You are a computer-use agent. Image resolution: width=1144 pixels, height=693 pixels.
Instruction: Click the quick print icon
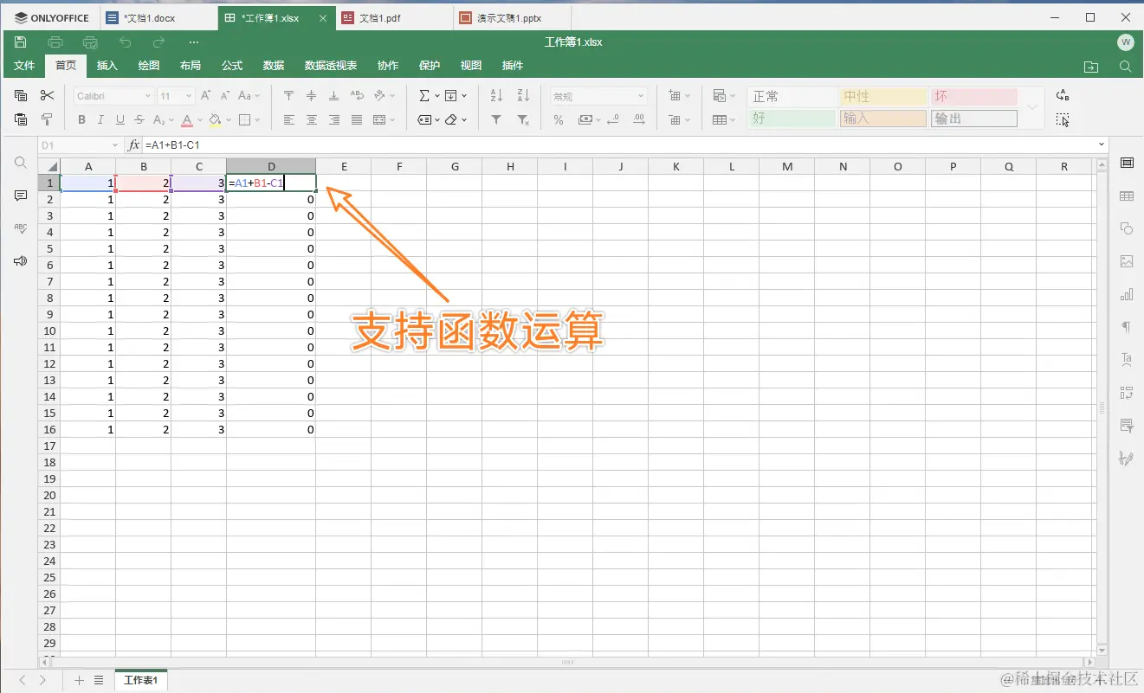[90, 42]
